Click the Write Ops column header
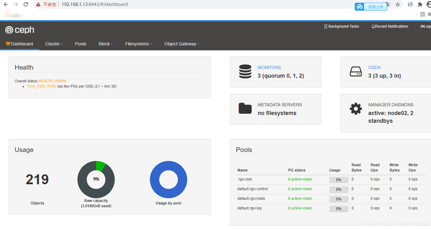 [413, 167]
